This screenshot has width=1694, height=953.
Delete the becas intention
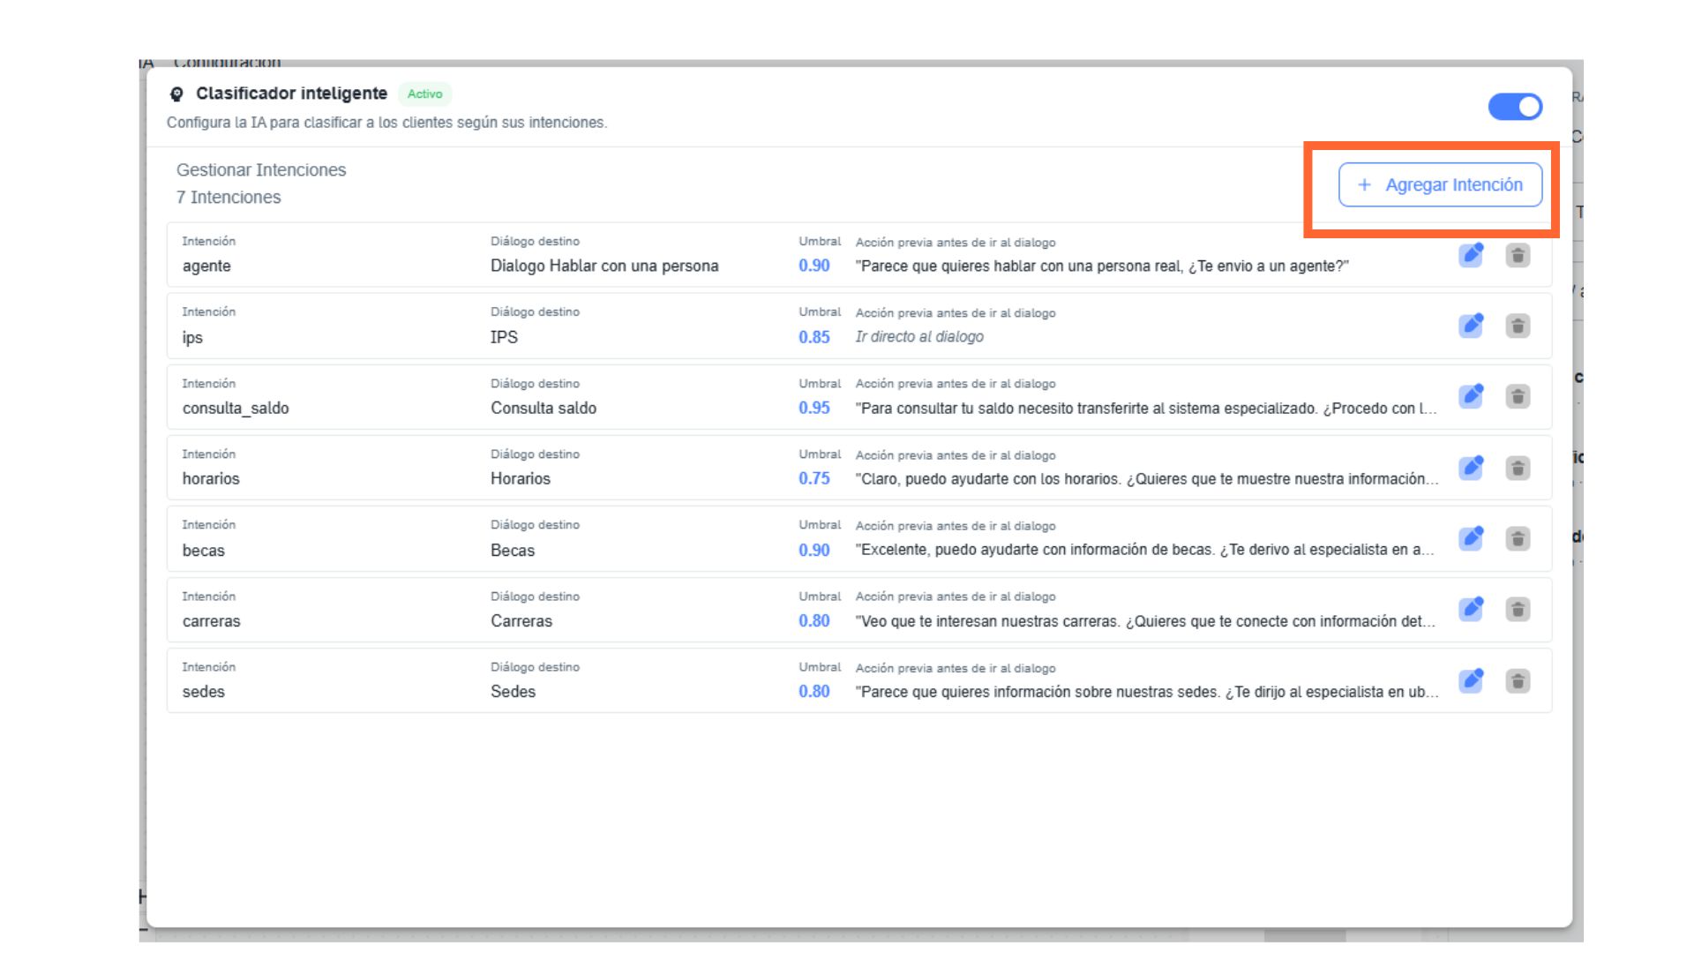coord(1518,538)
